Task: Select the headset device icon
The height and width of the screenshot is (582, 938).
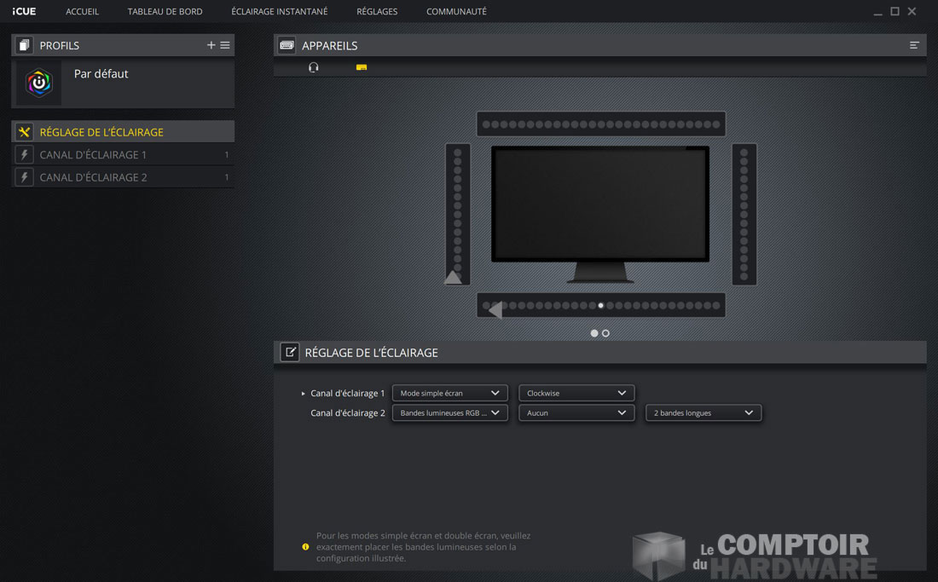Action: (314, 67)
